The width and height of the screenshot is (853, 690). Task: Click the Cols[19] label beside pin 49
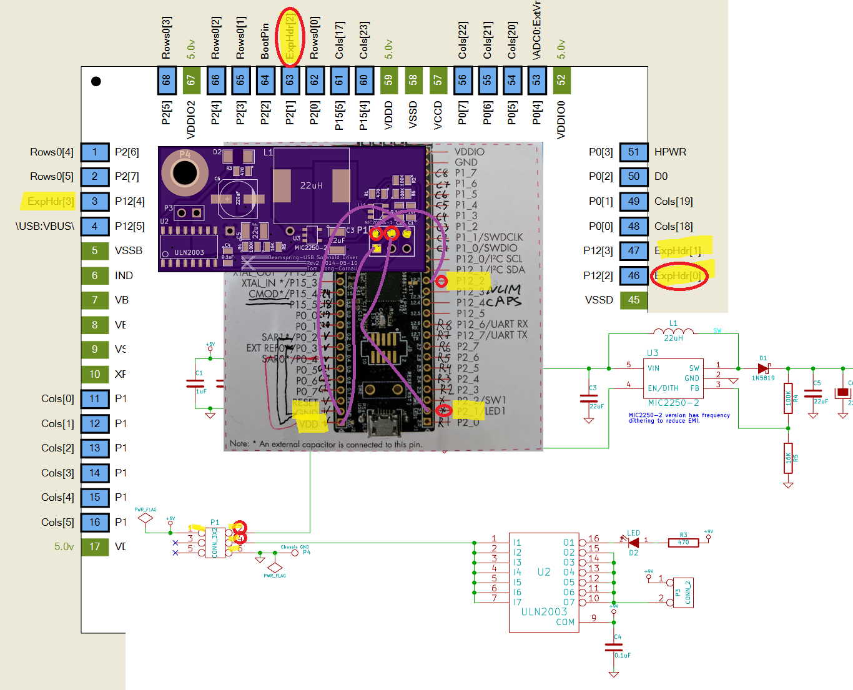pyautogui.click(x=673, y=201)
